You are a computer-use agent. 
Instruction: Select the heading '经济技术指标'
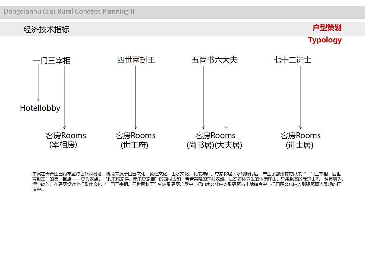[x=46, y=29]
